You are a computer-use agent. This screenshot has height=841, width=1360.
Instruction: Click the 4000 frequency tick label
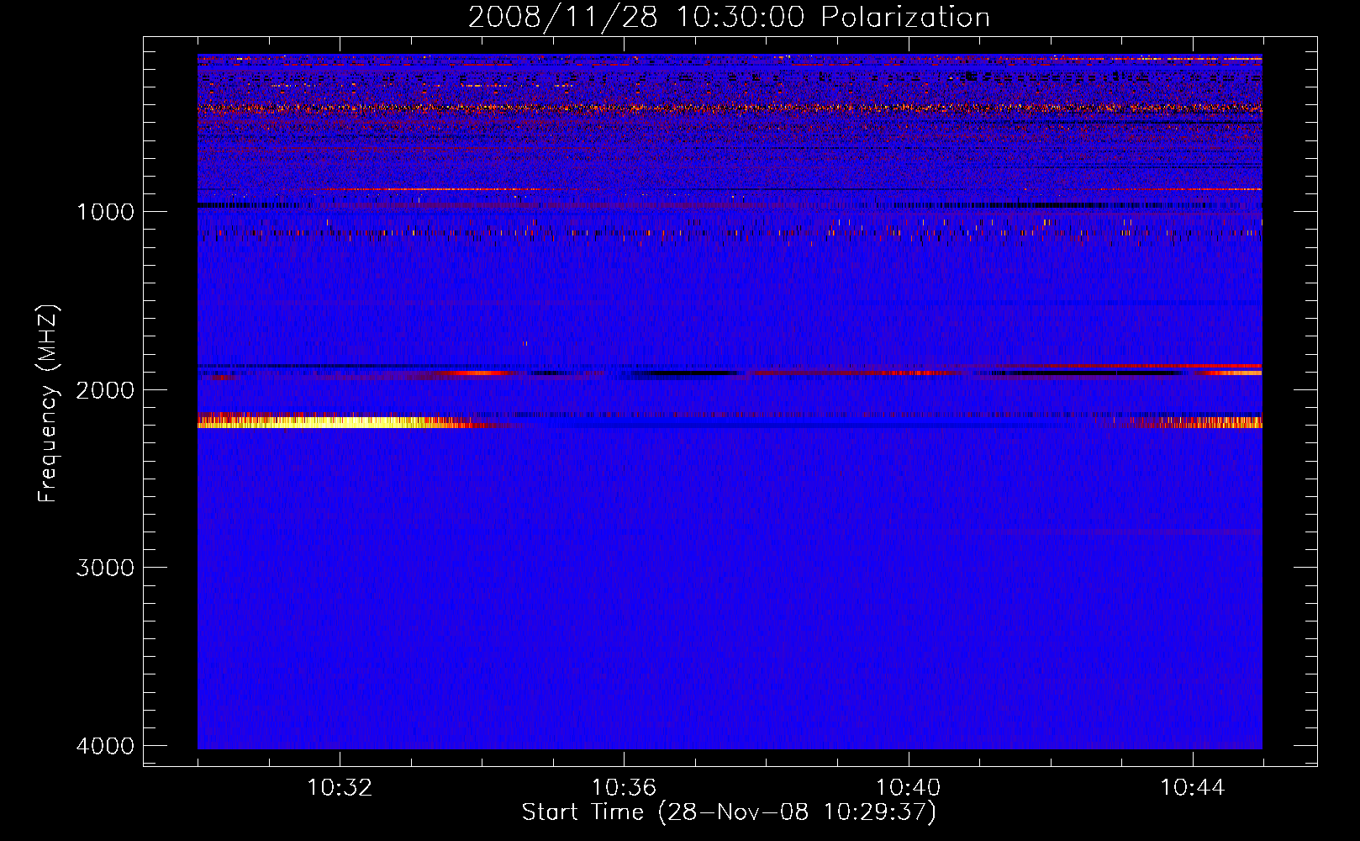[x=105, y=746]
